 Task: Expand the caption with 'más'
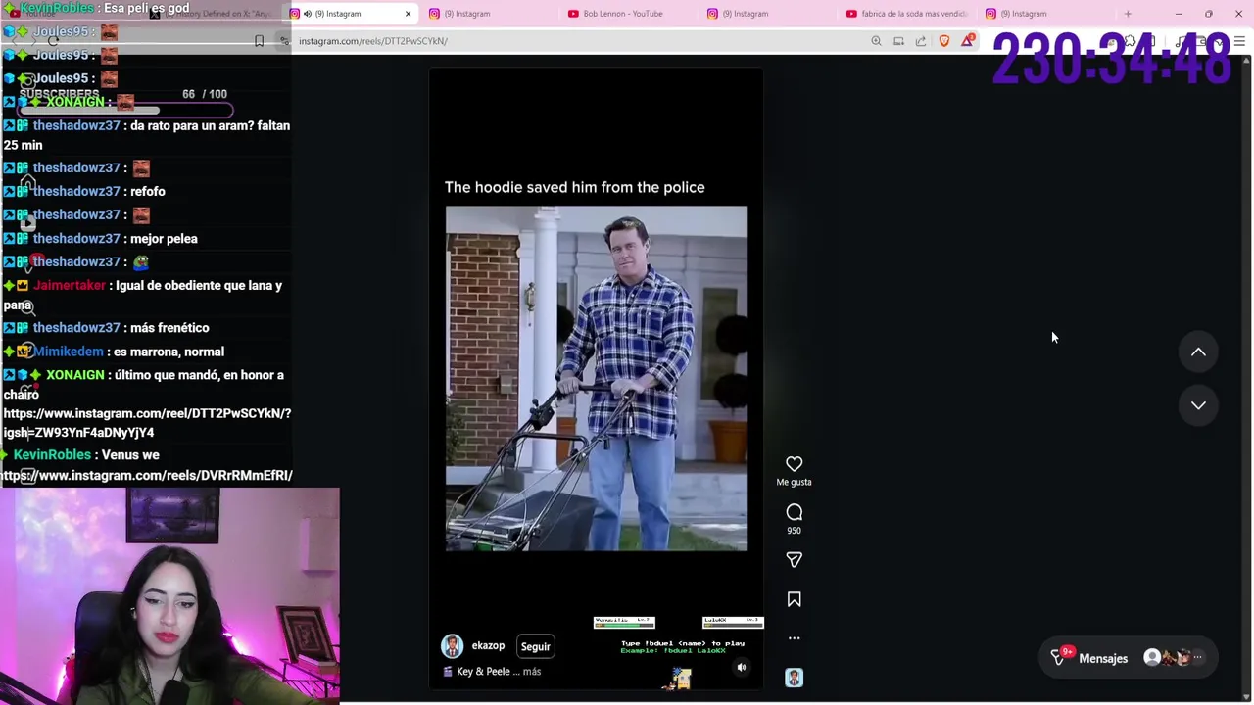click(532, 672)
